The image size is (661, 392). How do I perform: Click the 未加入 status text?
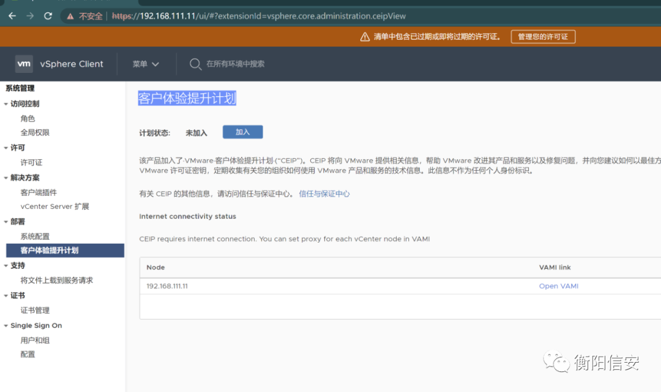tap(196, 133)
